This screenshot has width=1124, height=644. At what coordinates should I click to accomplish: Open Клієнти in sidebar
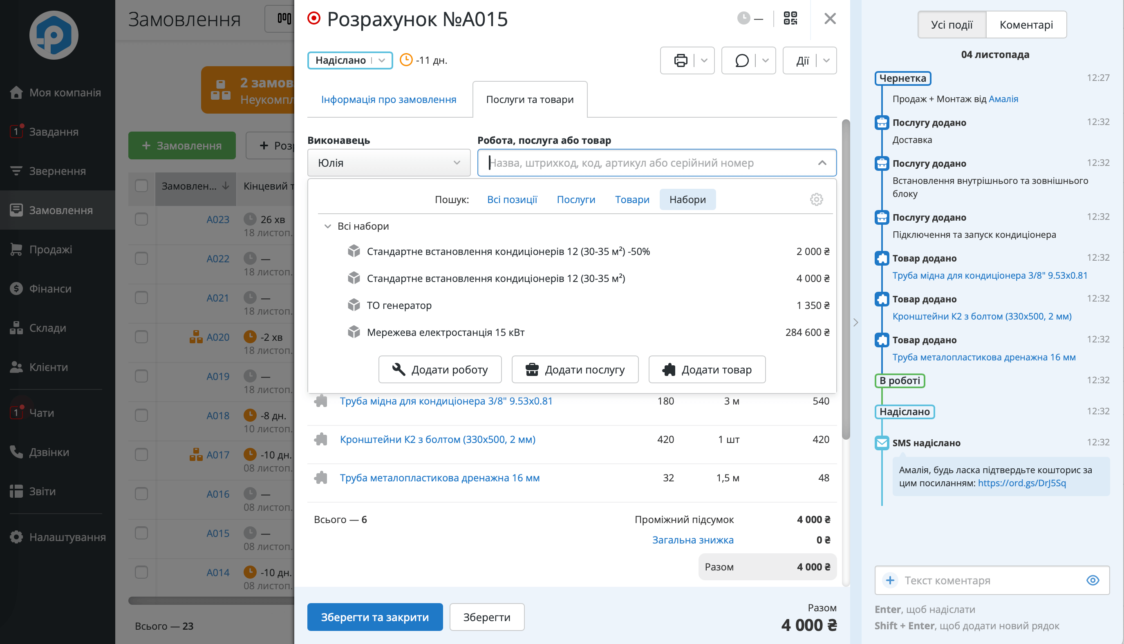(58, 367)
